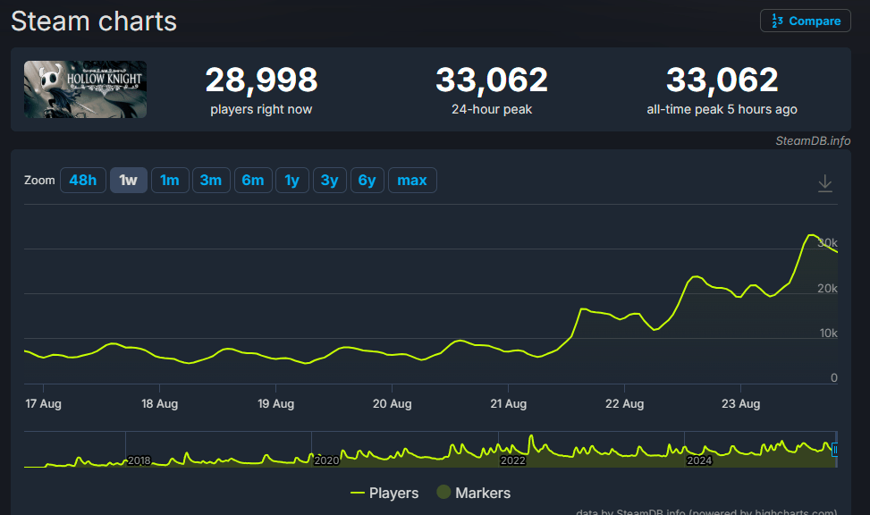Switch zoom to 6m

[252, 181]
